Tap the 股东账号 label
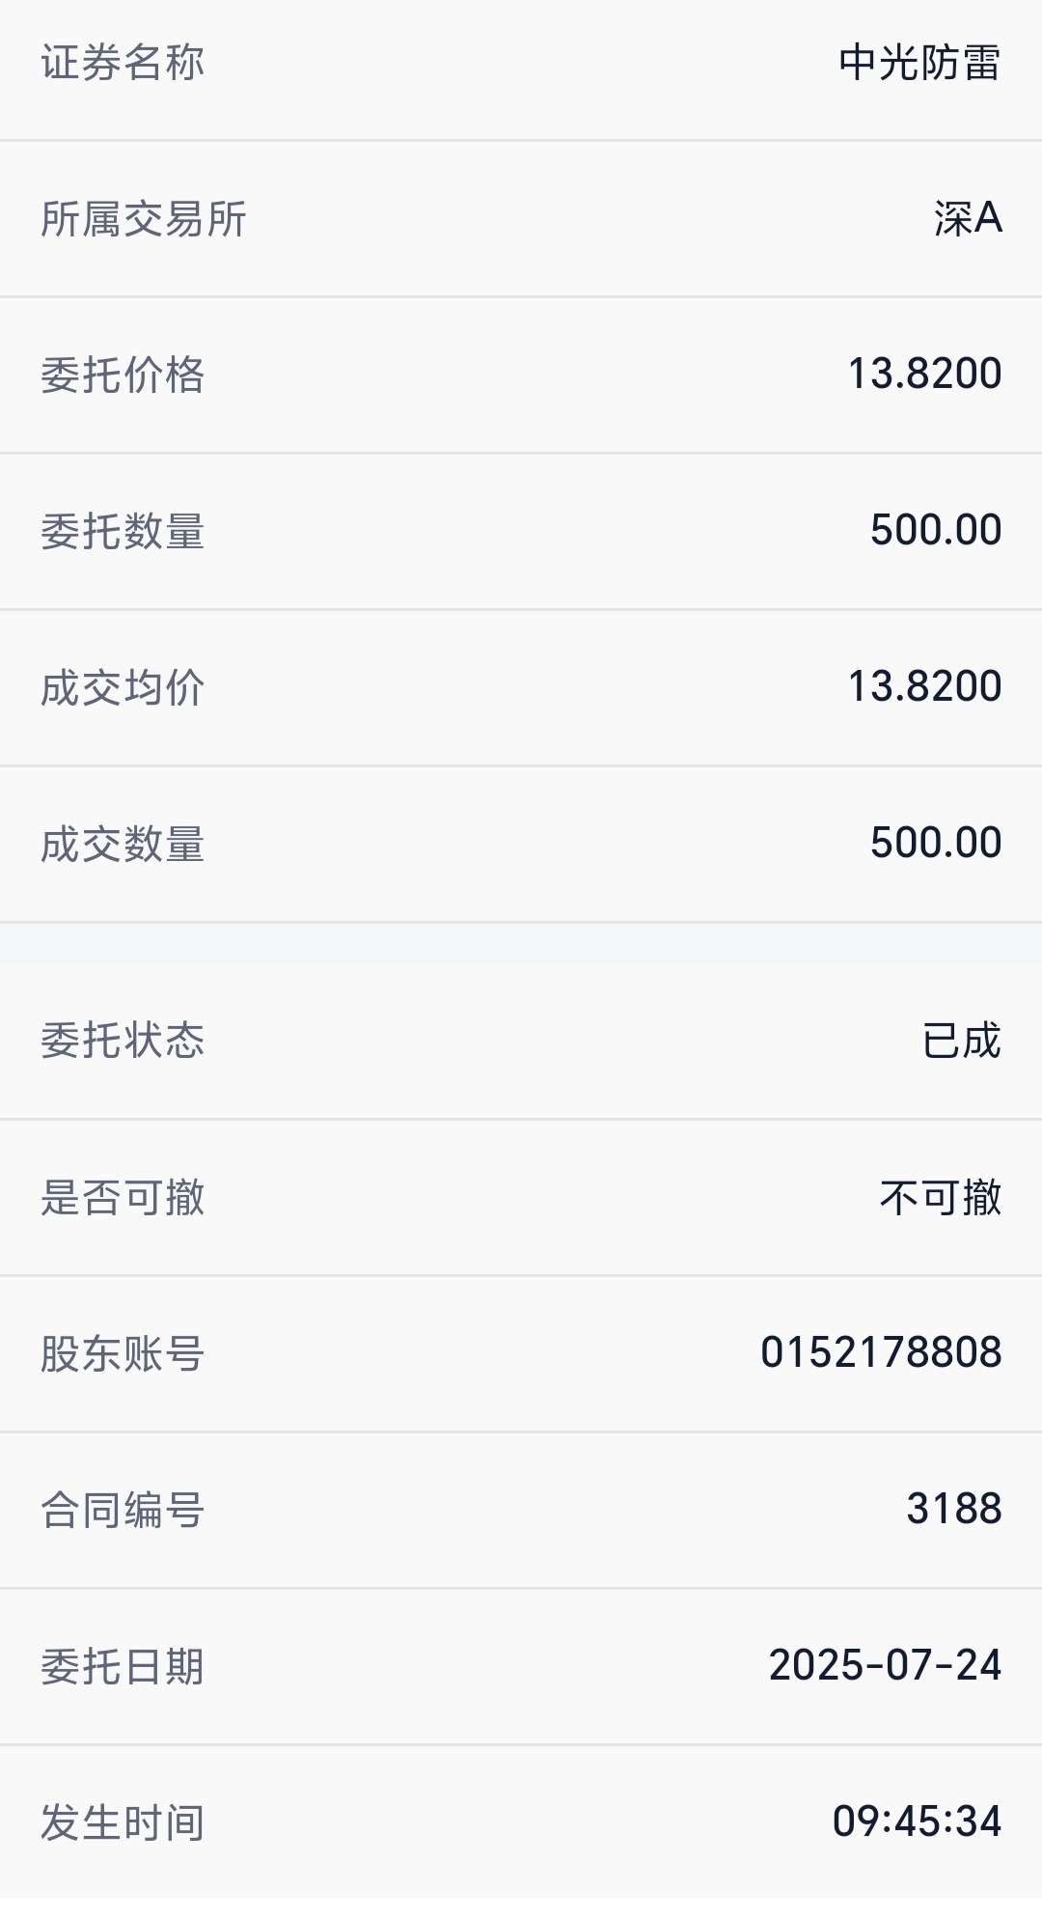Viewport: 1042px width, 1919px height. (x=123, y=1354)
